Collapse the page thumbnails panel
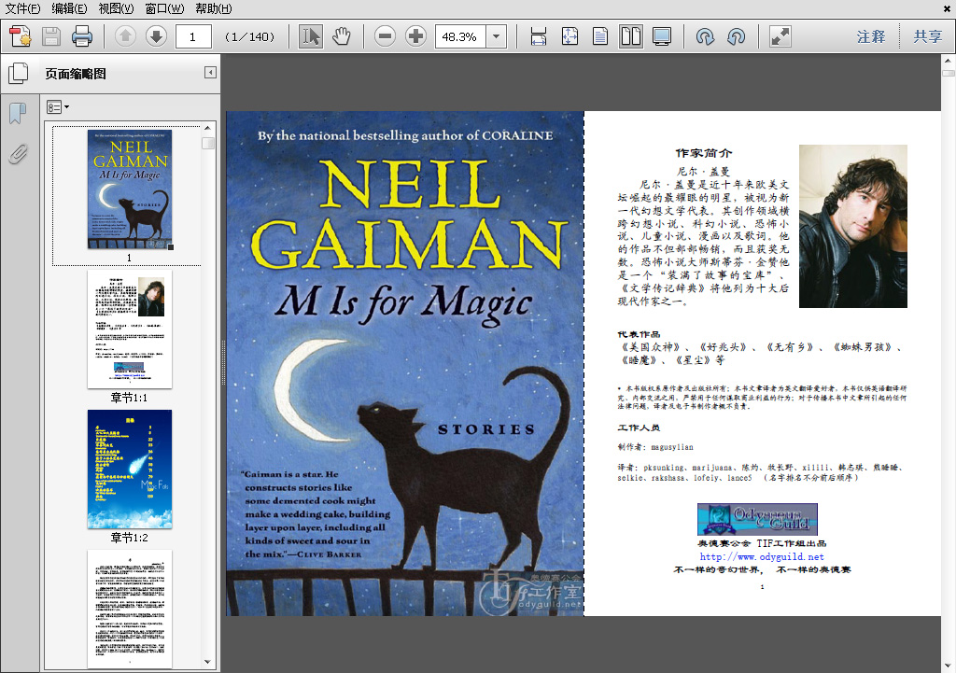This screenshot has height=673, width=956. coord(210,73)
